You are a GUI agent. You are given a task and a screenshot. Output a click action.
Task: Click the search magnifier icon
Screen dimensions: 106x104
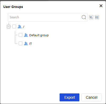pyautogui.click(x=84, y=17)
